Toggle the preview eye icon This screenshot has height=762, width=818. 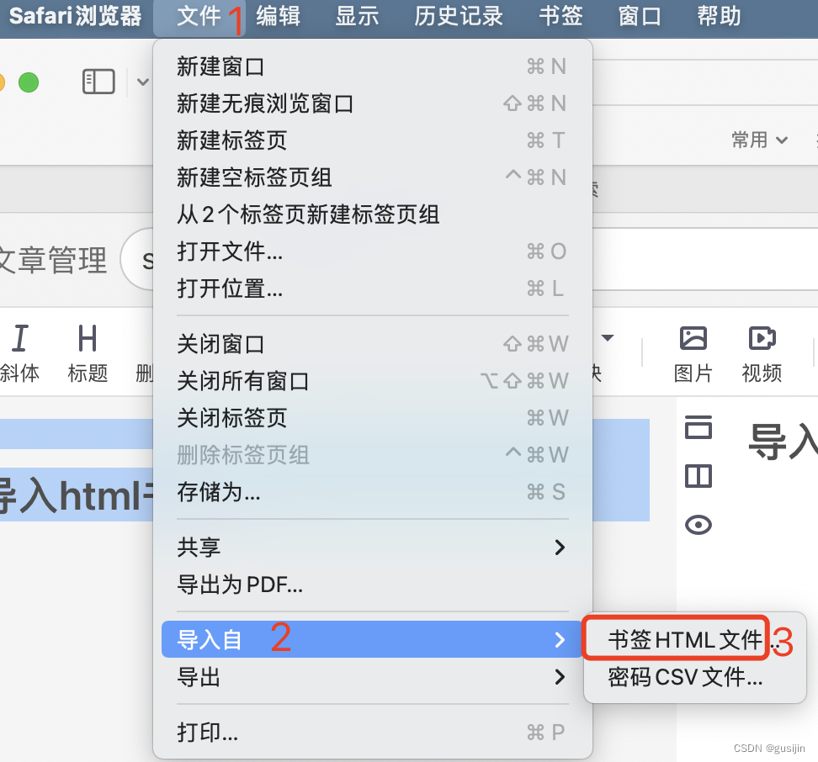pyautogui.click(x=698, y=525)
